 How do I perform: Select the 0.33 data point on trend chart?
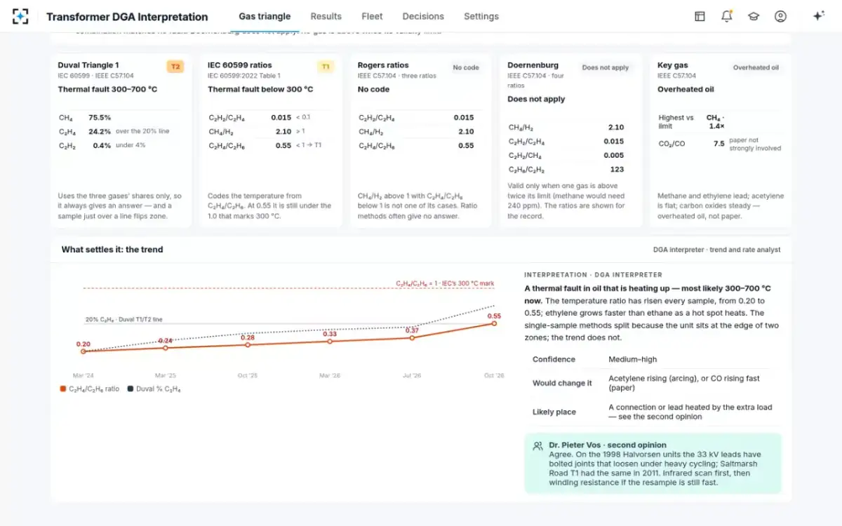click(330, 341)
